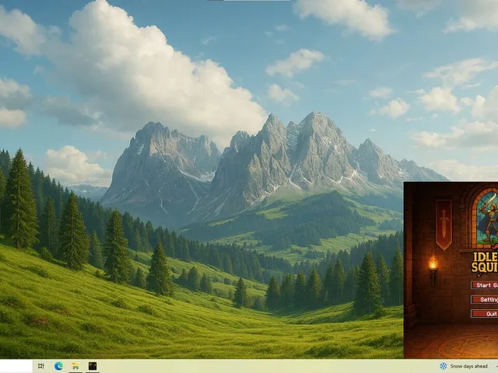Click the Start Game button
The image size is (498, 373).
[485, 285]
